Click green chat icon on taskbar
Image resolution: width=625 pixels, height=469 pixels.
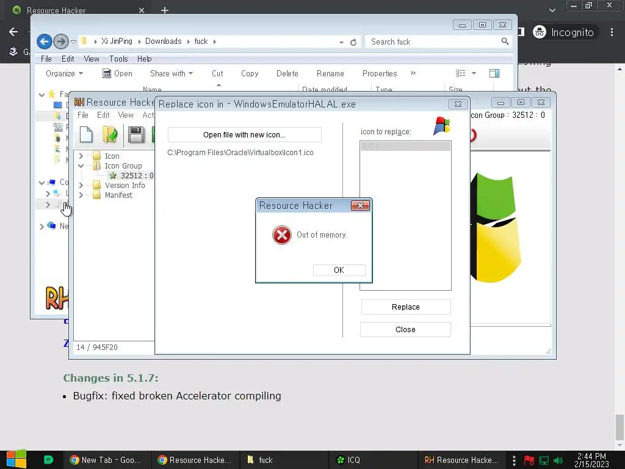[48, 460]
